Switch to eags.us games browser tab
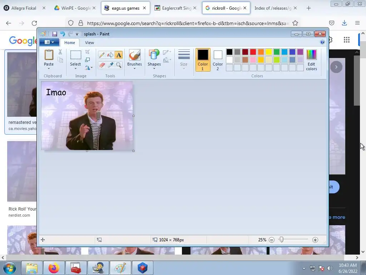 [x=125, y=8]
